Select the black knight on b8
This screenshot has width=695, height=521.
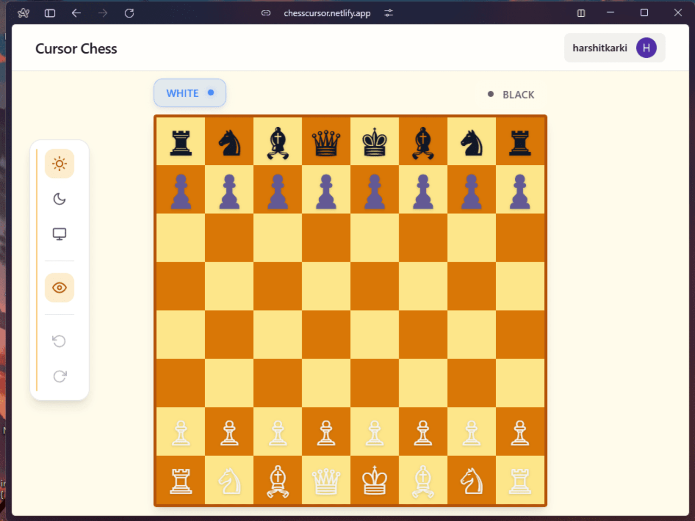coord(229,141)
